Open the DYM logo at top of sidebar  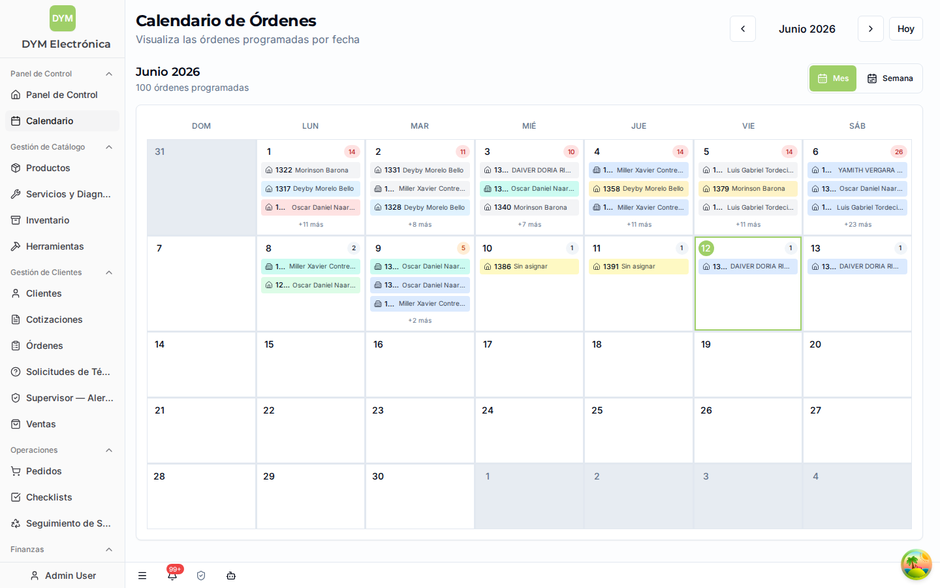[63, 18]
